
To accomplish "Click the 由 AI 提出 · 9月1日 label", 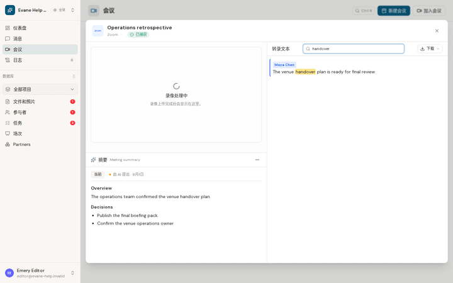I will pyautogui.click(x=128, y=174).
